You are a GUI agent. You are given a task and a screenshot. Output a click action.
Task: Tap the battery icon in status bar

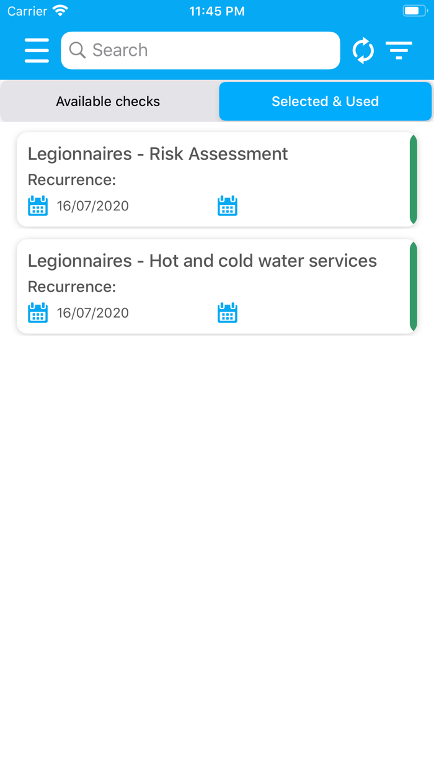414,11
